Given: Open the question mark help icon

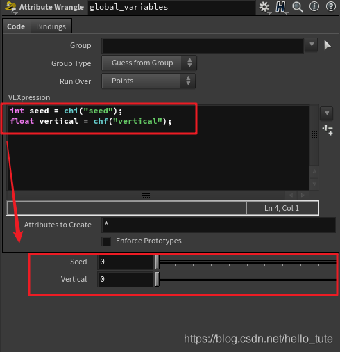Looking at the screenshot, I should point(331,6).
